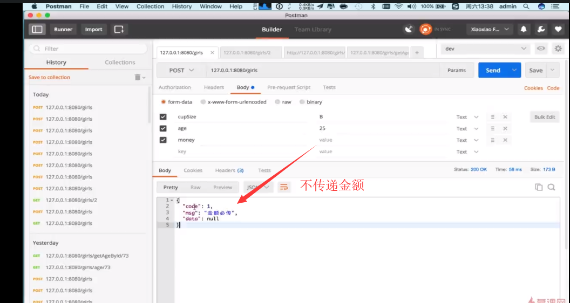
Task: Search within the response body
Action: [551, 187]
